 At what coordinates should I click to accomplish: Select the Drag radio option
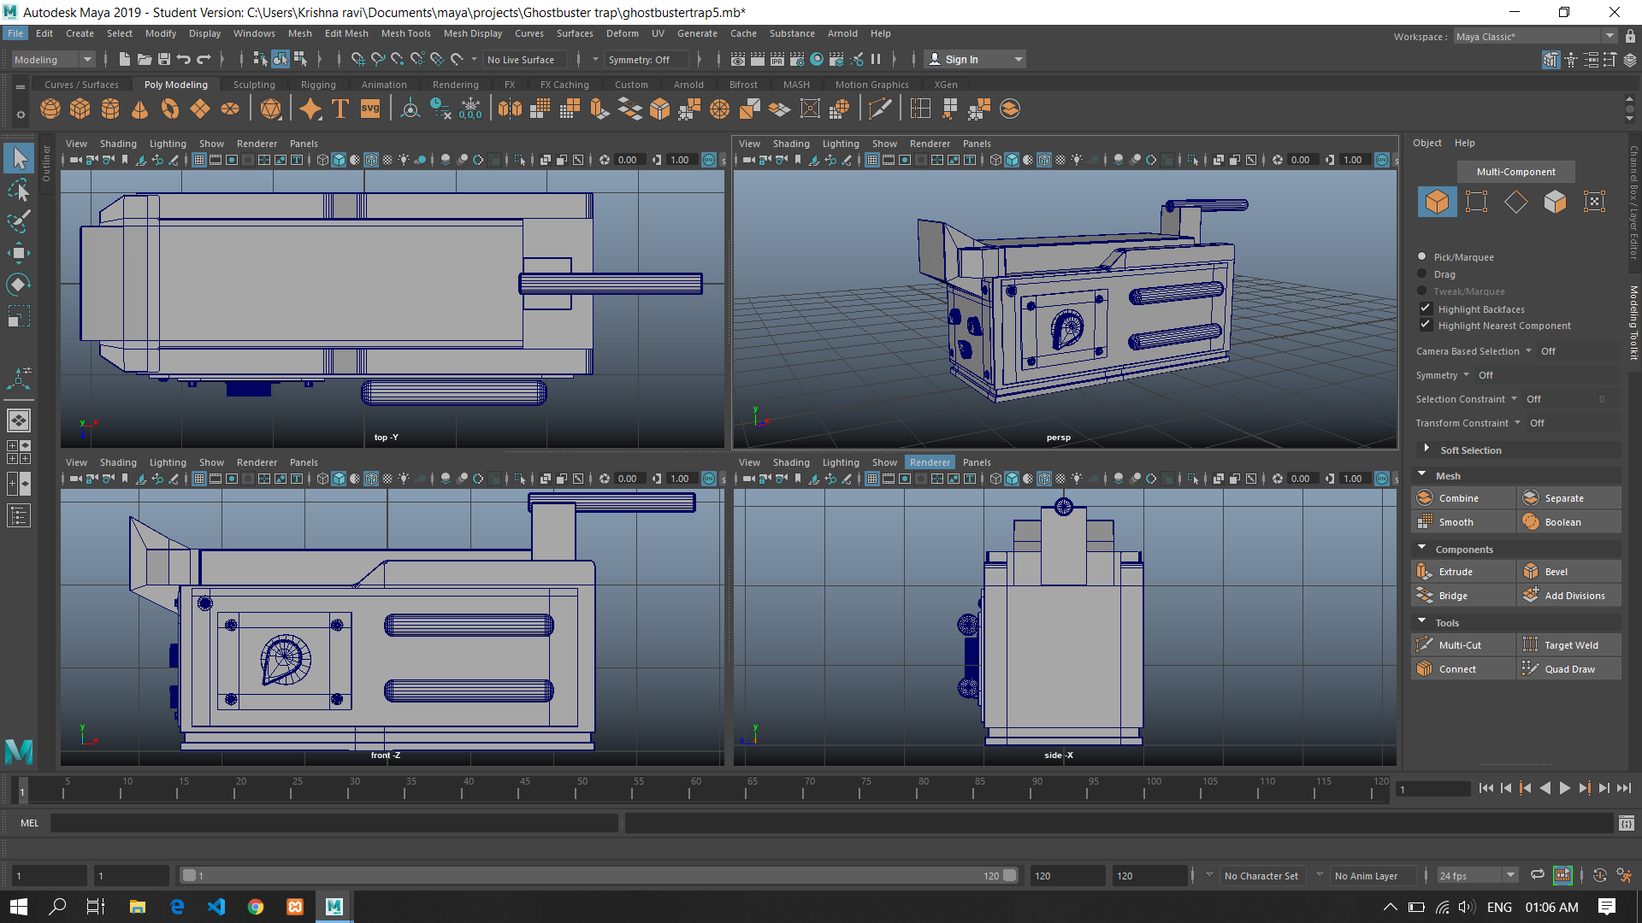[1422, 273]
